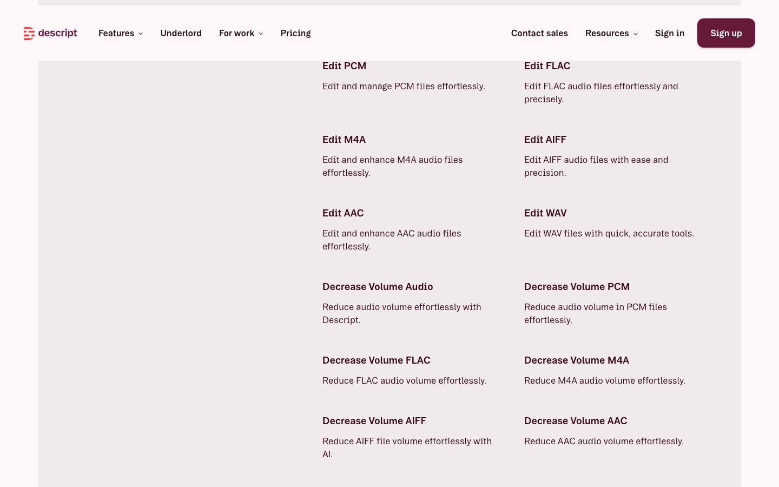
Task: Open the For work dropdown
Action: click(x=241, y=34)
